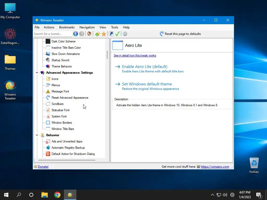The height and width of the screenshot is (200, 267).
Task: Select 'Startup Sound' text in tree
Action: point(60,60)
